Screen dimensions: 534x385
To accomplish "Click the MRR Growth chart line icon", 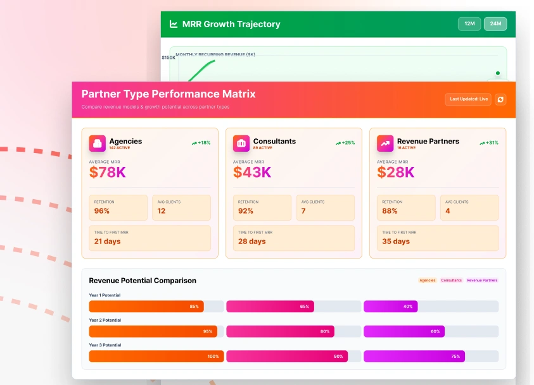I will click(174, 25).
